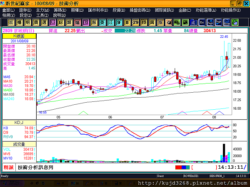
Task: Click the yellow 綜 toolbar icon
Action: coord(60,22)
